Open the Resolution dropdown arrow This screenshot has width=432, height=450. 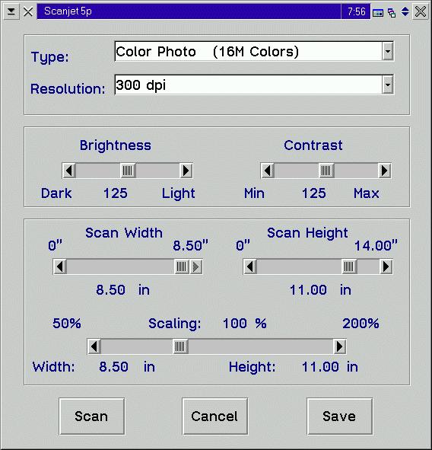[388, 85]
